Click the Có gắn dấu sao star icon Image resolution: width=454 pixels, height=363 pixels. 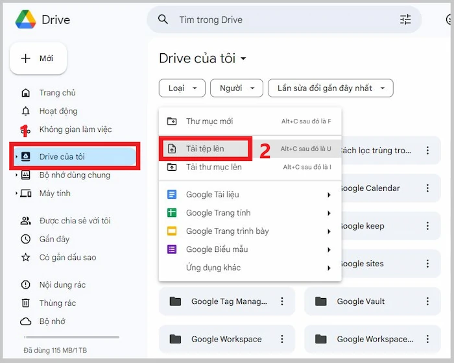(x=26, y=257)
